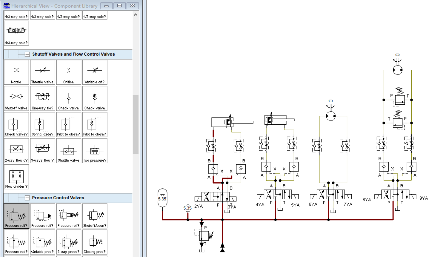Click the directional valve between 6YA and 7YA
The image size is (431, 257).
tap(330, 194)
